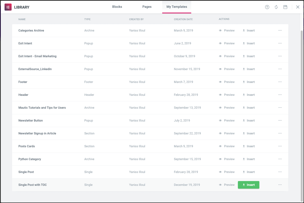Open more options for ExternalSource_Linkedin

click(280, 69)
